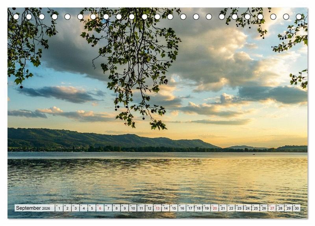Select day 1 in the calendar strip
315x226 pixels.
point(59,208)
